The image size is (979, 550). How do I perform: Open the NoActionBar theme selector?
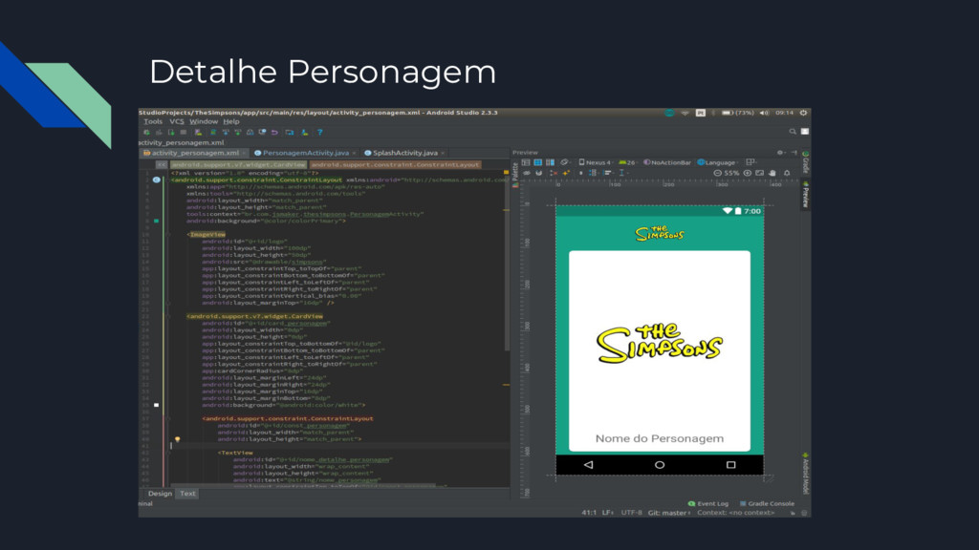667,162
